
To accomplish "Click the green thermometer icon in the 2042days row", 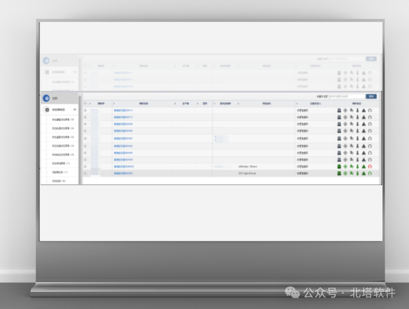I will click(357, 166).
